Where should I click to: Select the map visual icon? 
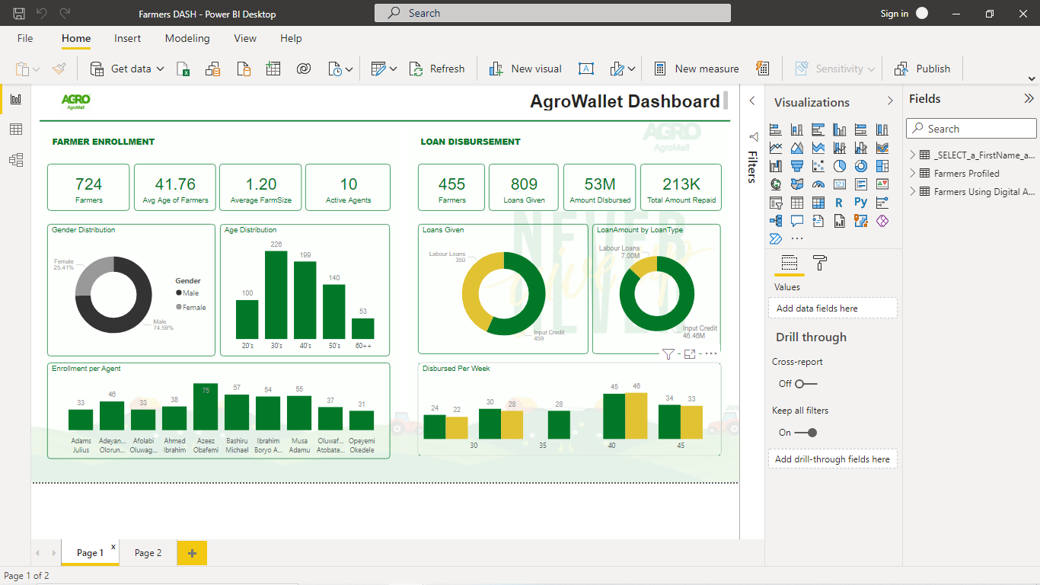(775, 184)
